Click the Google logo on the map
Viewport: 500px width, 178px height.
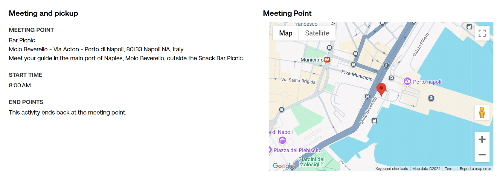pyautogui.click(x=283, y=166)
